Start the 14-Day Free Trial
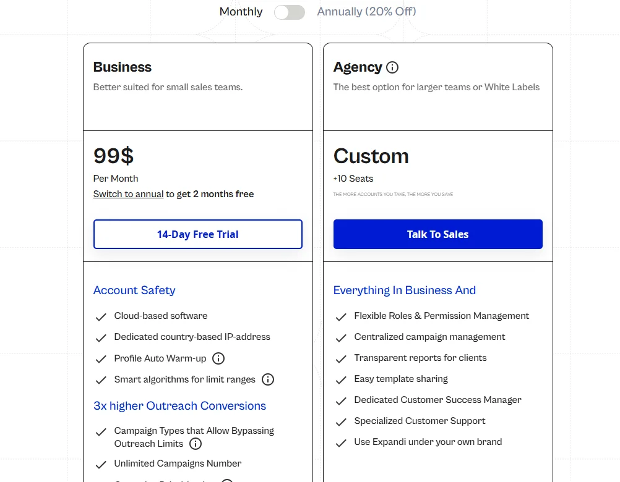 tap(197, 234)
